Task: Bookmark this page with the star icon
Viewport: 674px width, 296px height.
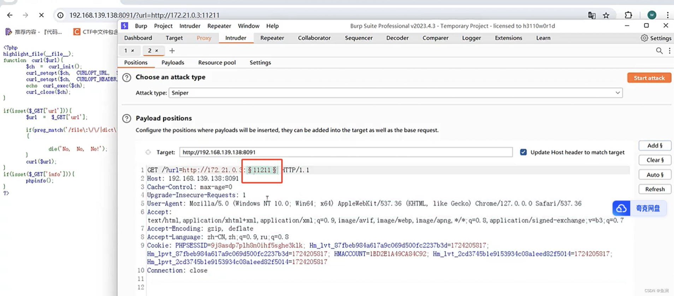Action: tap(606, 15)
